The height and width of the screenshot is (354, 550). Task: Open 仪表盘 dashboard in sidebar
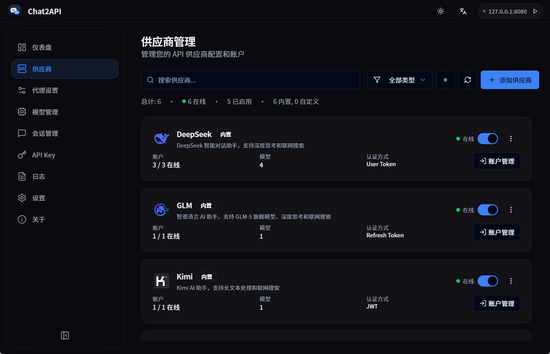tap(65, 47)
